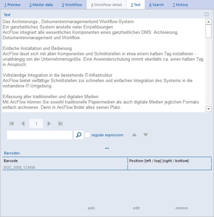Click scroll down arrow of text area

pyautogui.click(x=208, y=109)
